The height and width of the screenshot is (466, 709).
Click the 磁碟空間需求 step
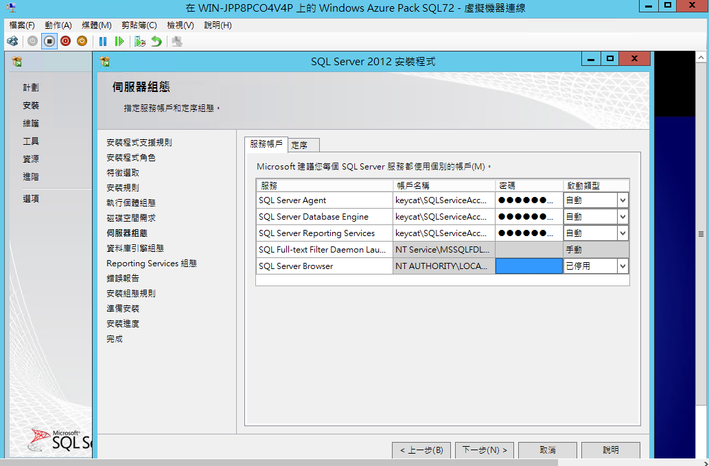(131, 218)
